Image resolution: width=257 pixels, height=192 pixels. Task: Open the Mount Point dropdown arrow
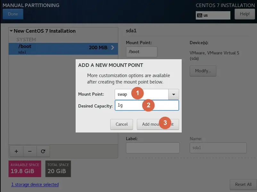pyautogui.click(x=174, y=94)
